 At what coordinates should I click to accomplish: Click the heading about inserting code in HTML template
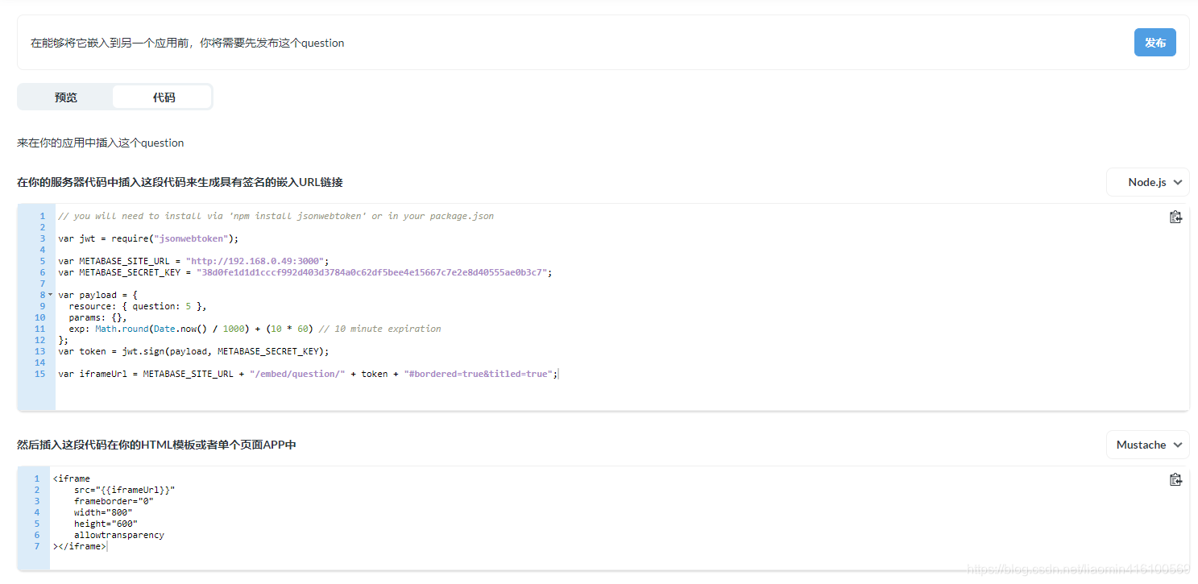156,445
